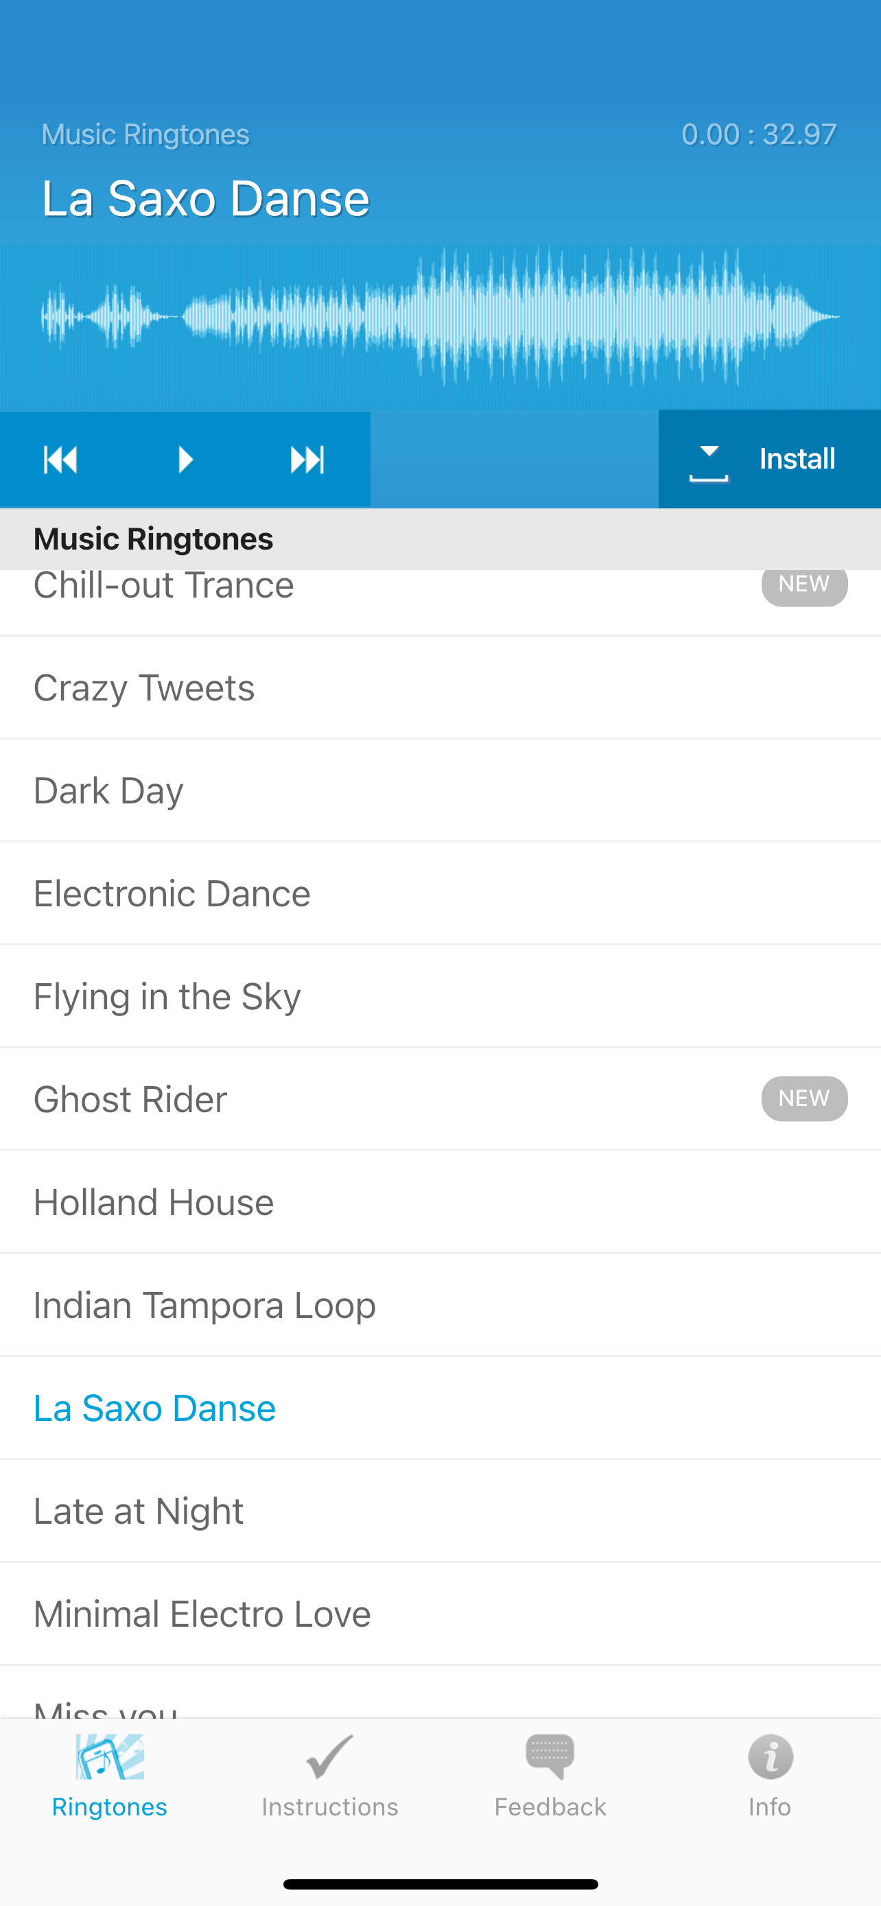Seek within the audio waveform
881x1906 pixels.
coord(440,317)
